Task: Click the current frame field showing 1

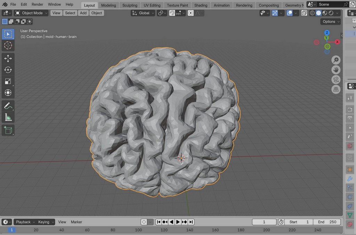Action: pos(264,222)
